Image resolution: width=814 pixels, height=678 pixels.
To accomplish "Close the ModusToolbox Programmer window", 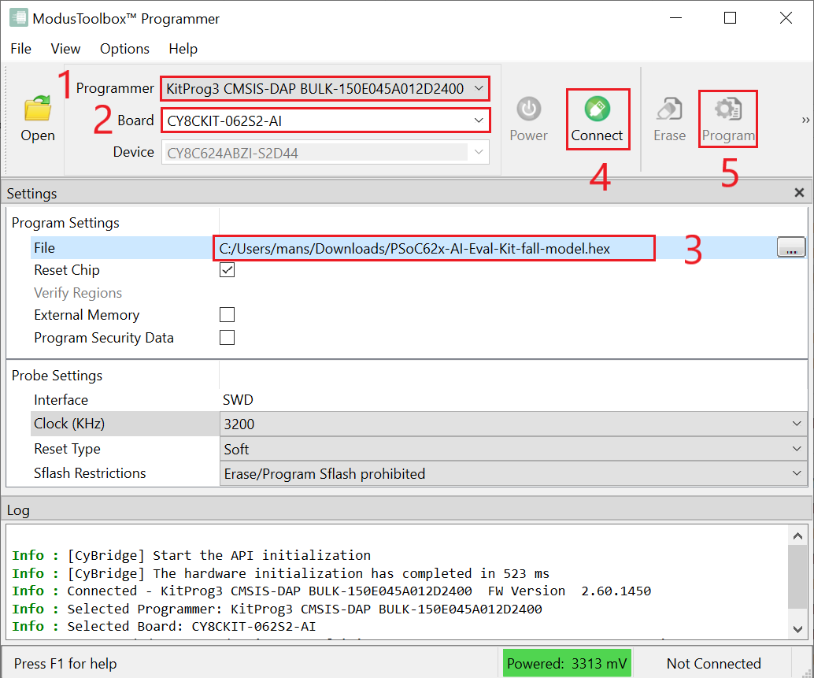I will (x=786, y=18).
